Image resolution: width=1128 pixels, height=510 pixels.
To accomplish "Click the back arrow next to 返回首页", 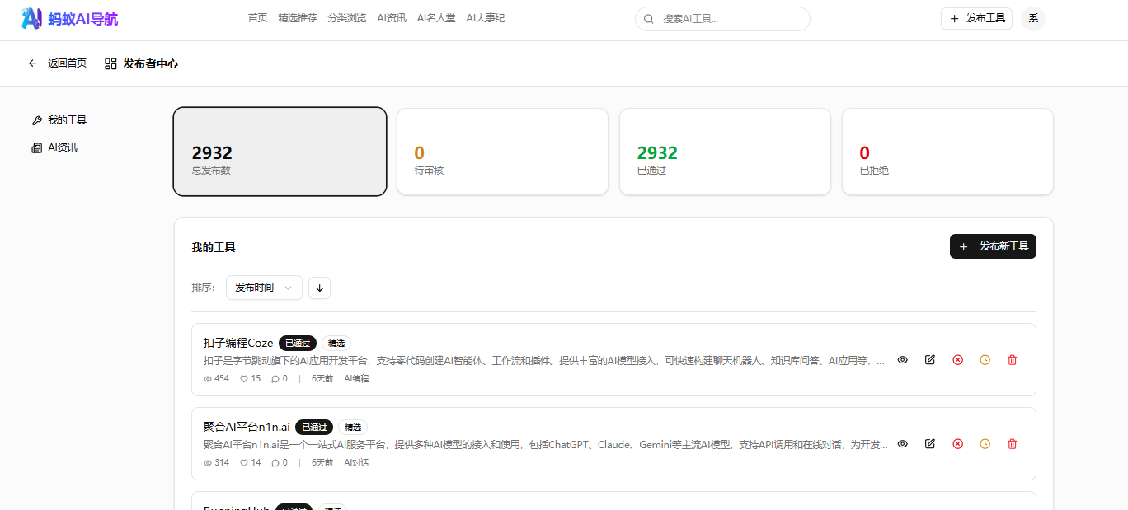I will (32, 63).
